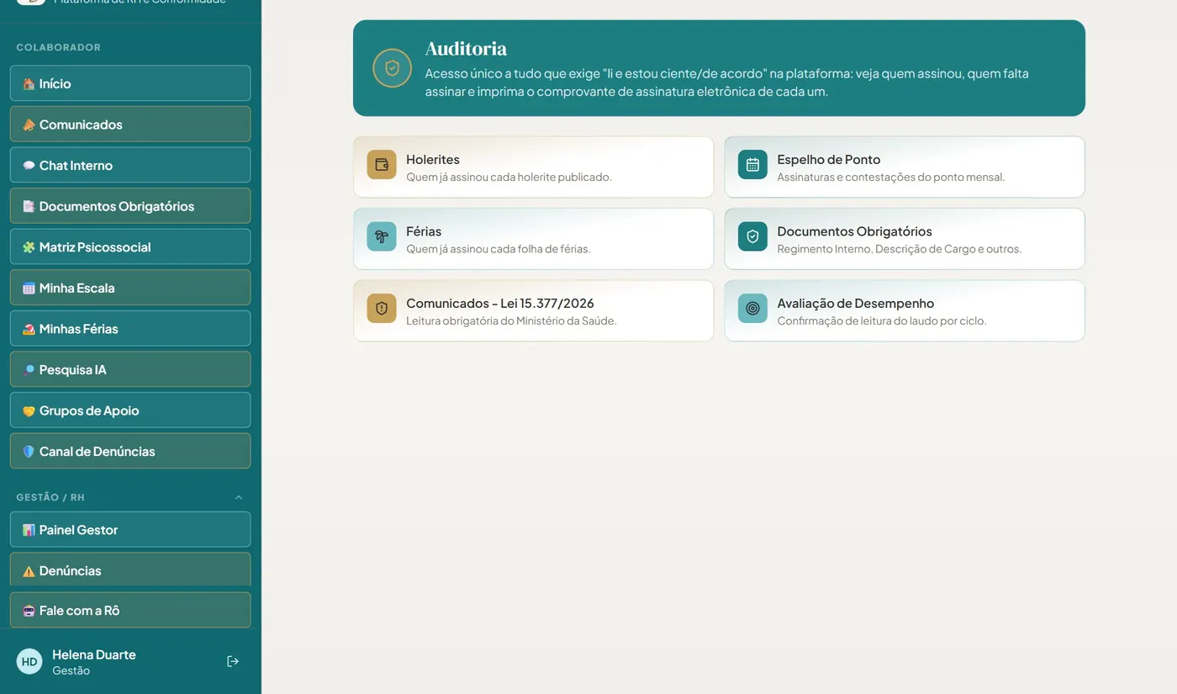Screen dimensions: 1177x694
Task: Click the HD user avatar
Action: click(x=29, y=662)
